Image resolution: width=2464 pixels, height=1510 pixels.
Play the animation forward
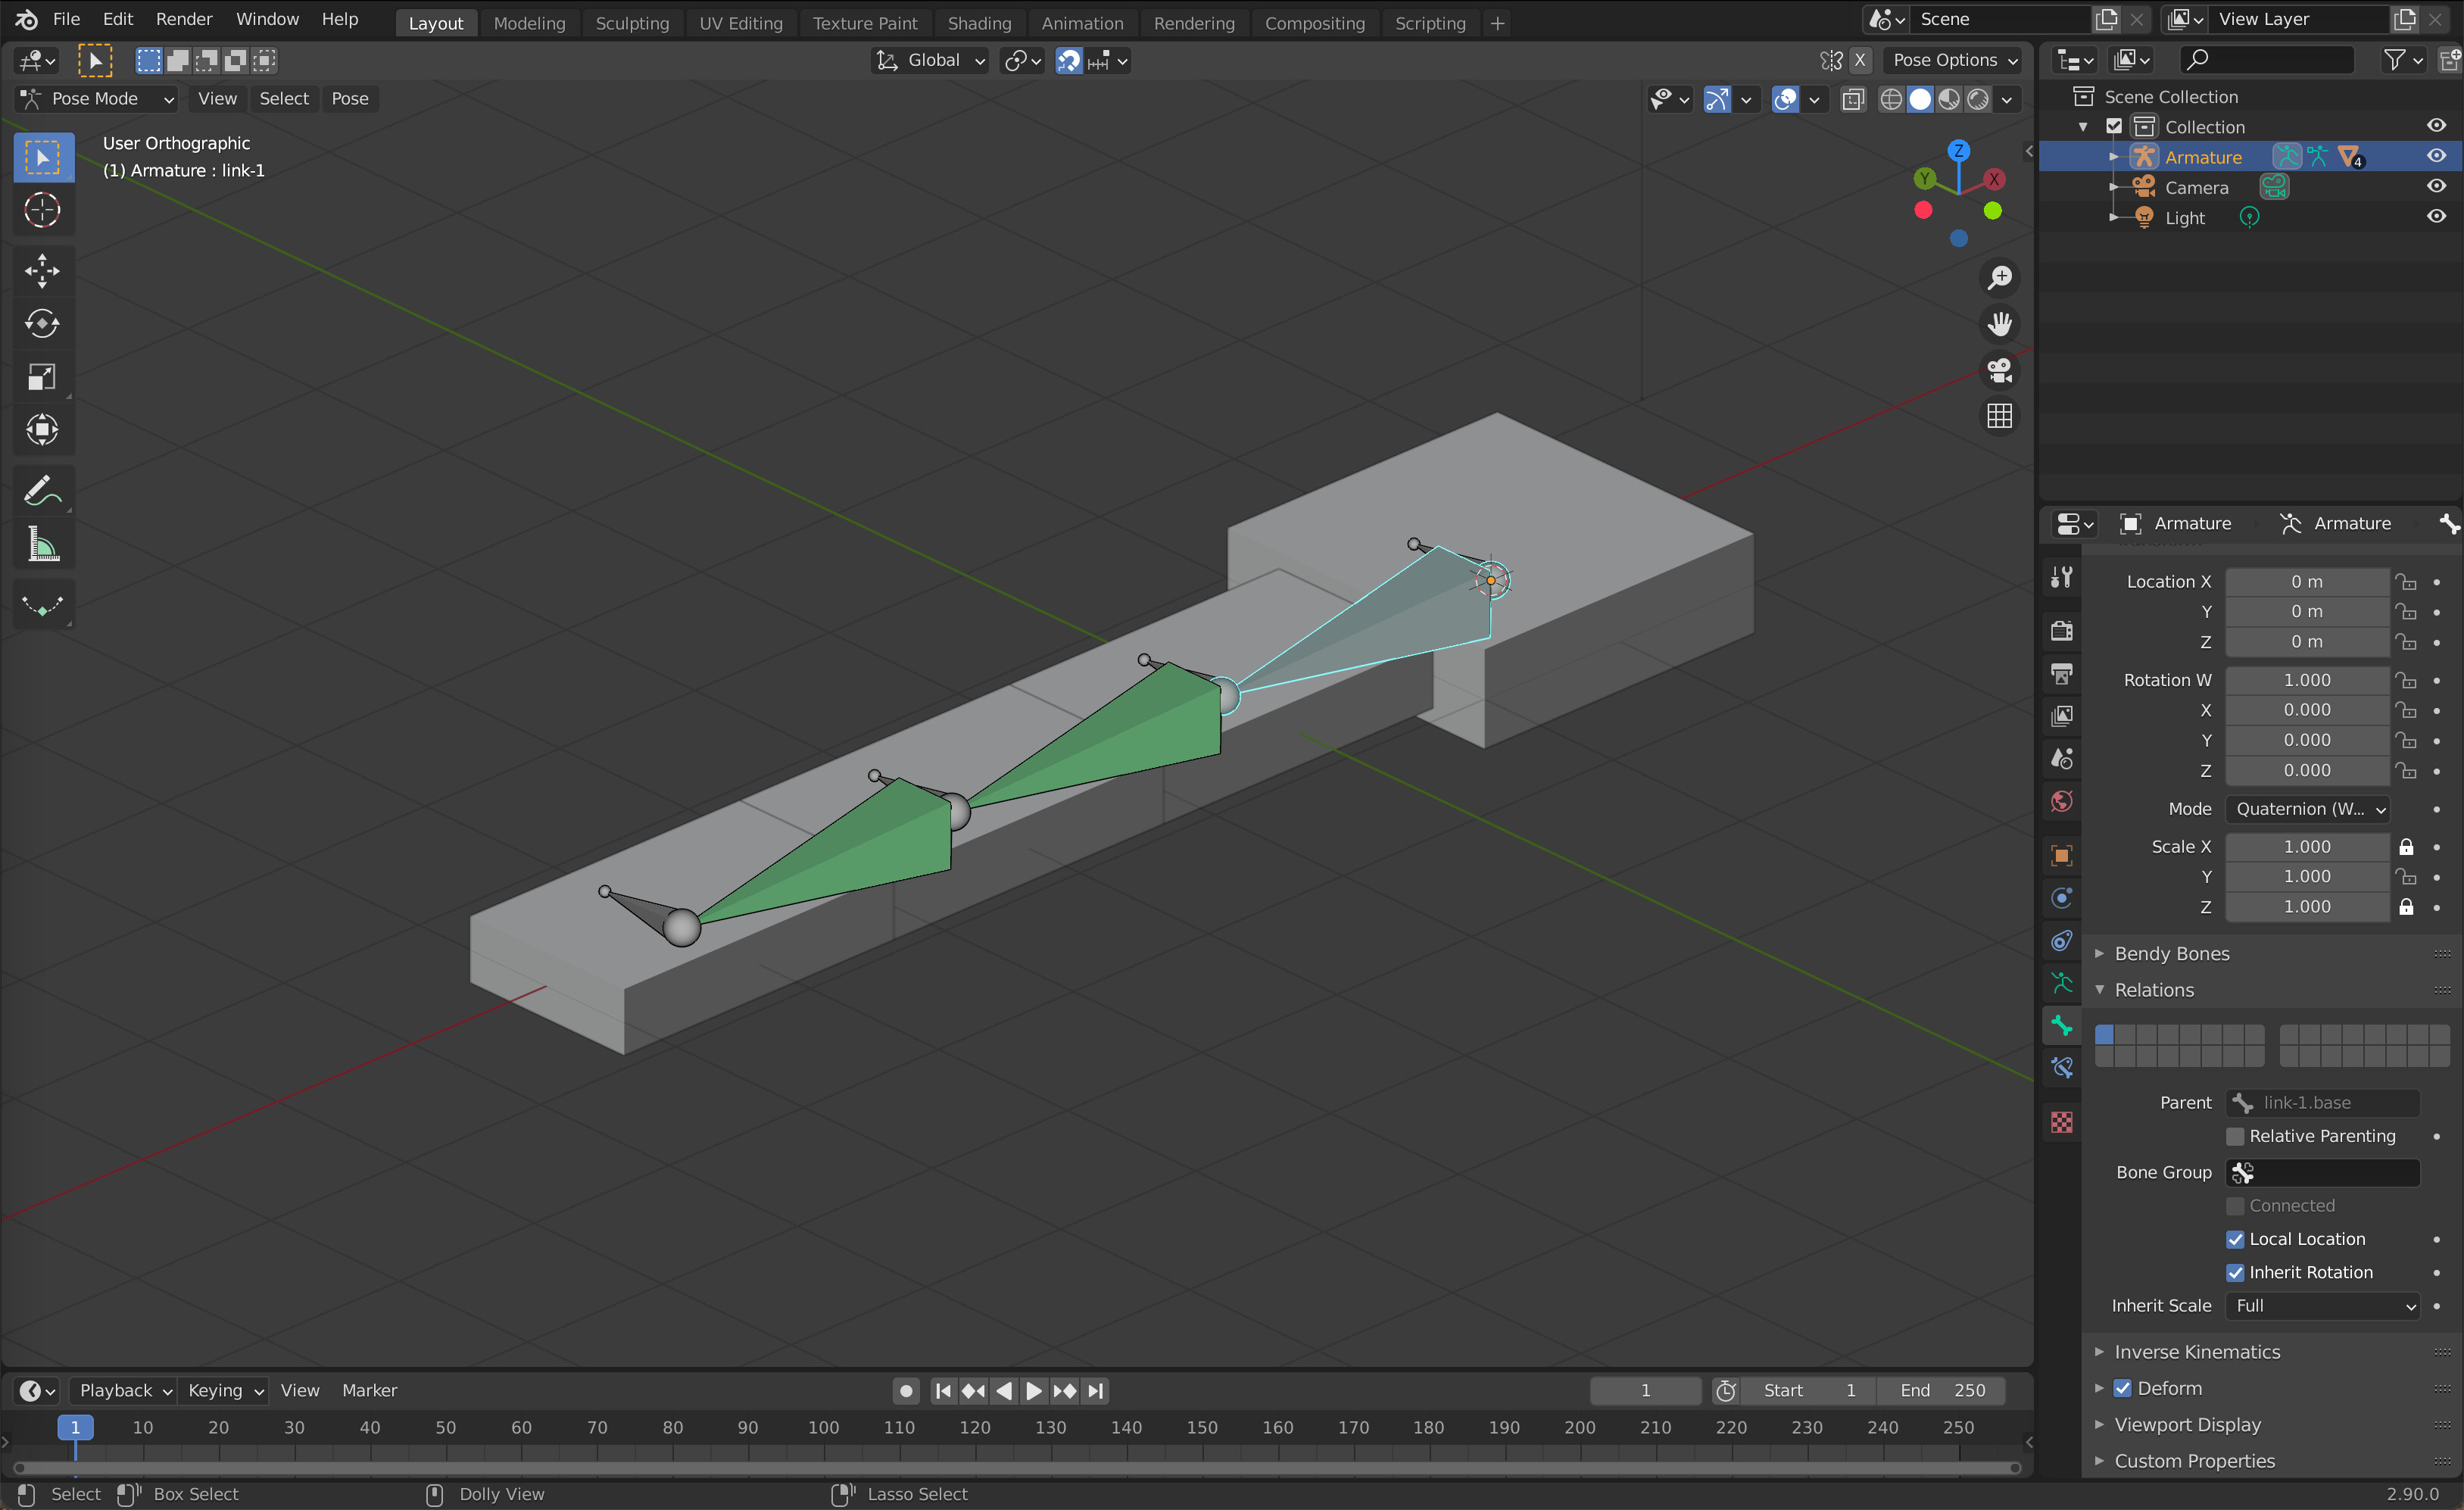pyautogui.click(x=1034, y=1390)
